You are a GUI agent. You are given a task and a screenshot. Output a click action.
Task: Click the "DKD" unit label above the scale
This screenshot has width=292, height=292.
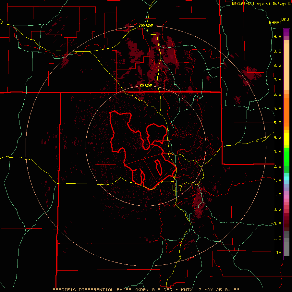pyautogui.click(x=285, y=19)
